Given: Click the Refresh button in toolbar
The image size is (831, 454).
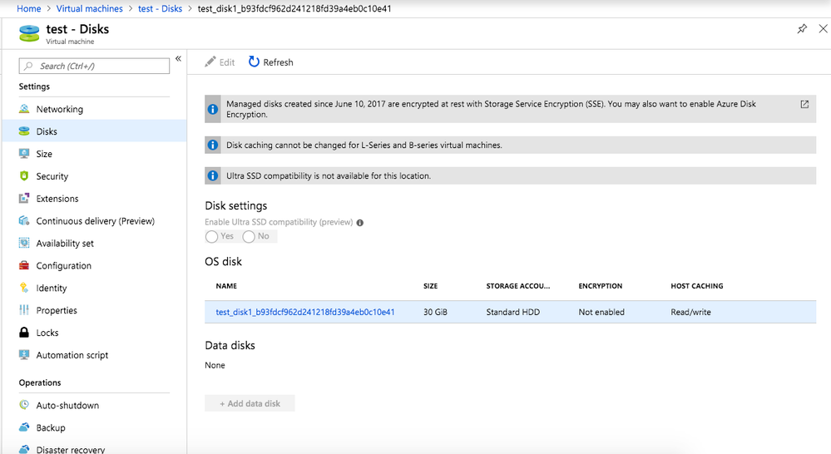Looking at the screenshot, I should [270, 62].
